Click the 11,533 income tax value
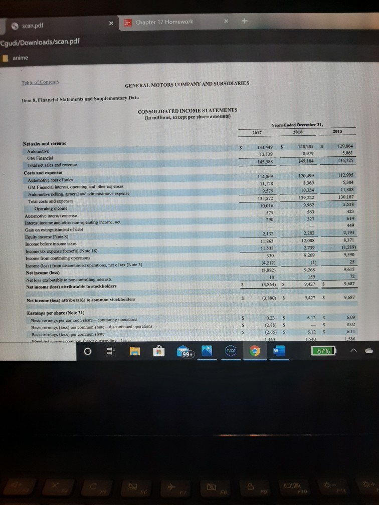 [267, 248]
